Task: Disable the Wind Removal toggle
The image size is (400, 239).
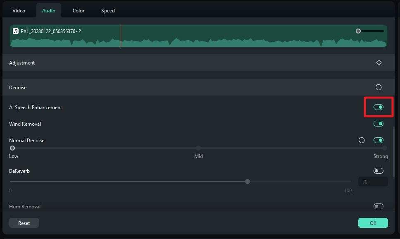Action: 379,124
